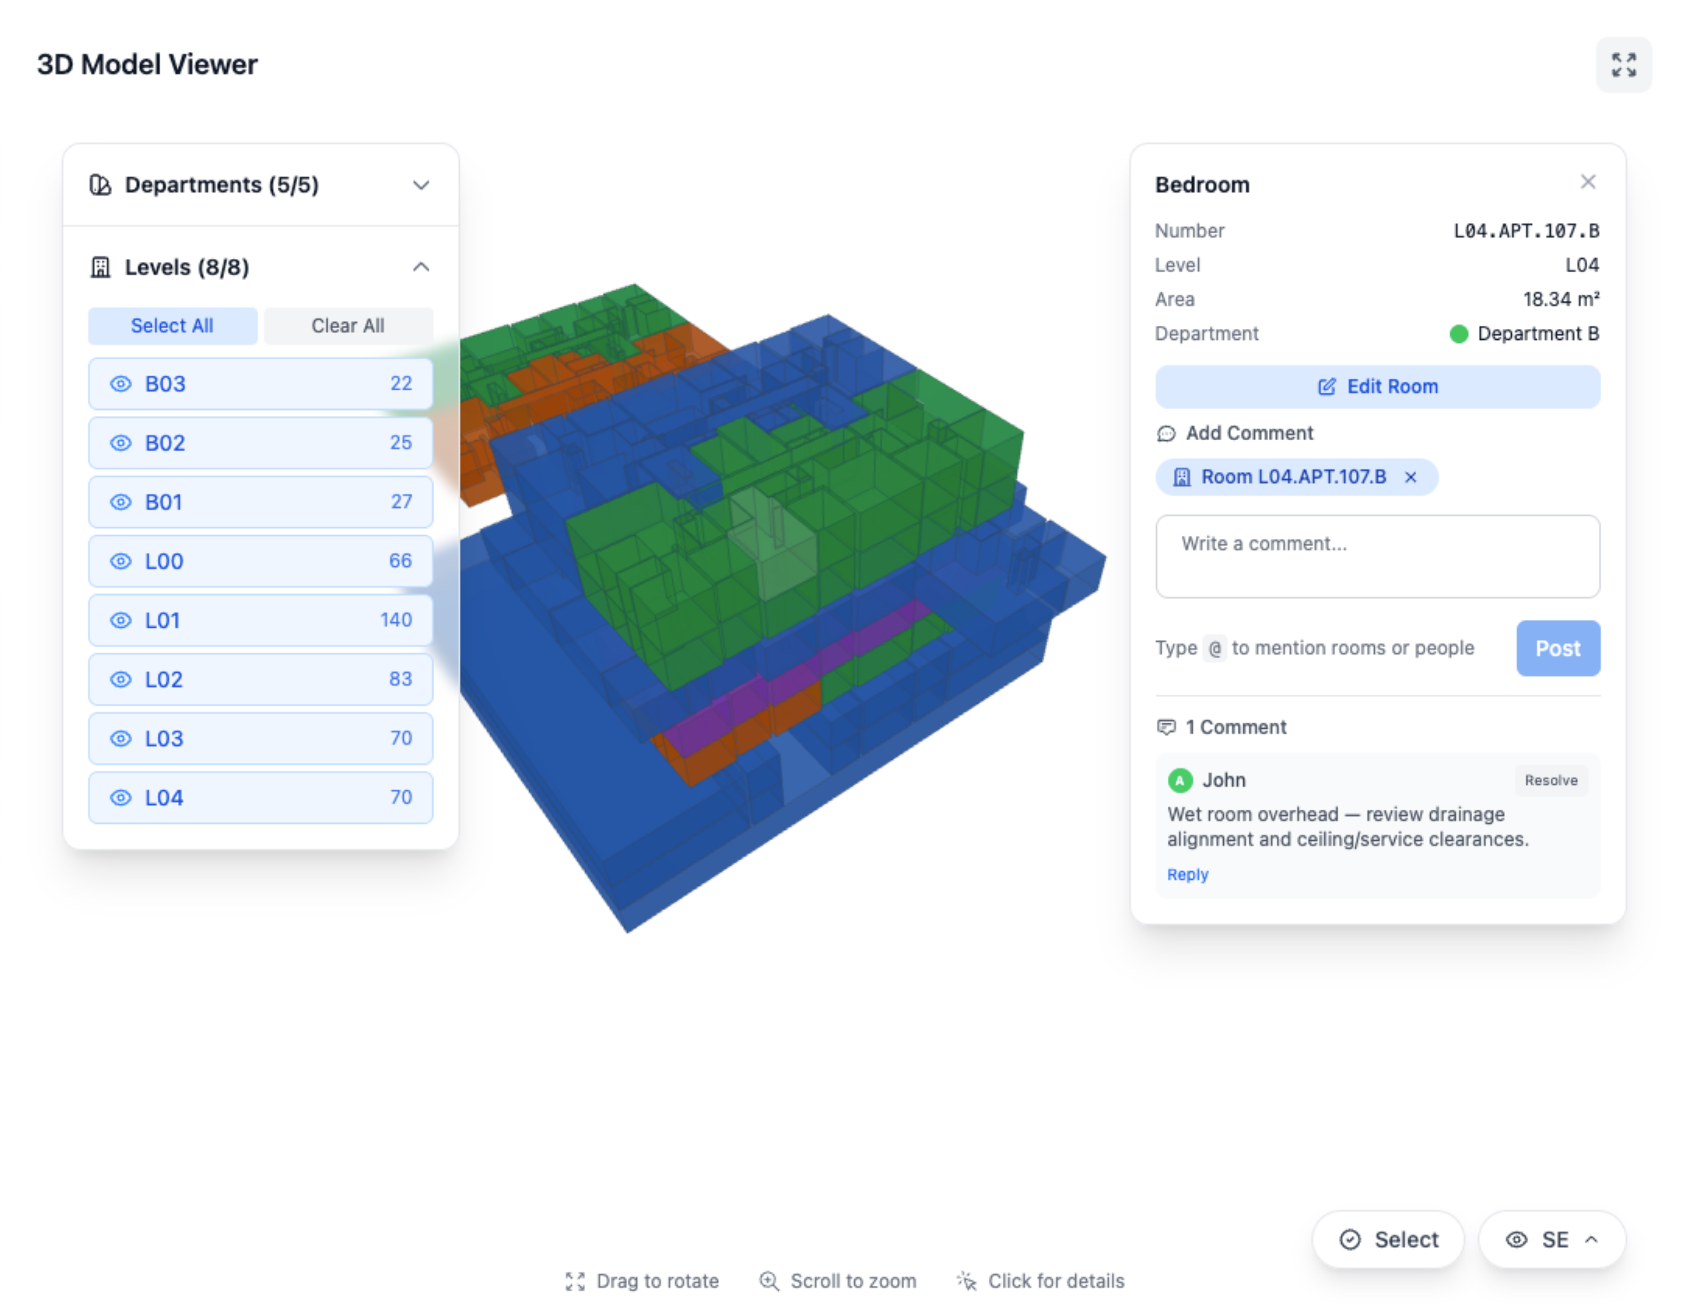Click the Levels building icon
Screen dimensions: 1688x1313
coord(100,267)
